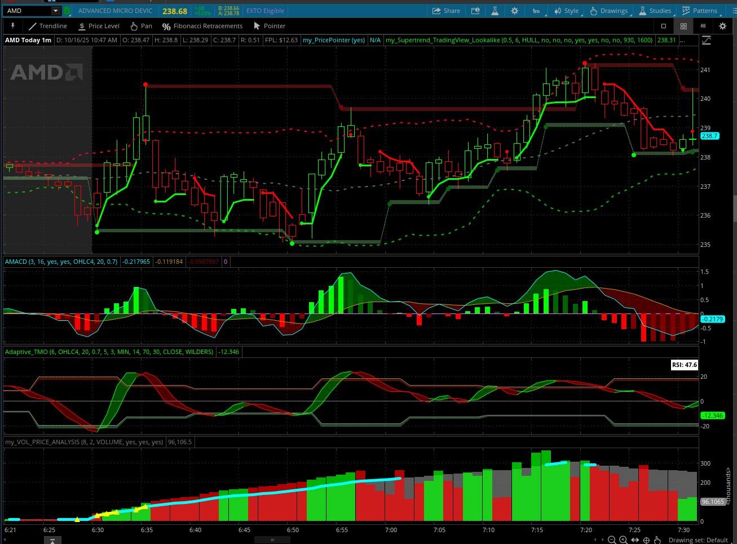
Task: Pick the Fibonacci Retracements tool
Action: coord(202,26)
